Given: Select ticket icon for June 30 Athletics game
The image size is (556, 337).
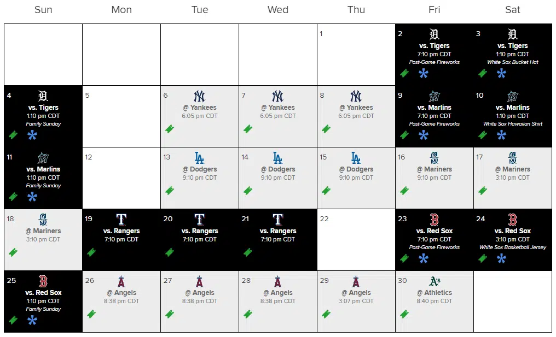Looking at the screenshot, I should [404, 314].
